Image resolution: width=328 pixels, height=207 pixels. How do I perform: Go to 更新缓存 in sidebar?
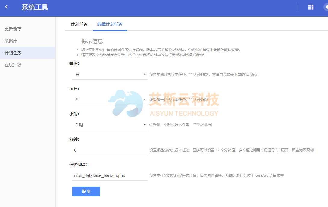[13, 29]
